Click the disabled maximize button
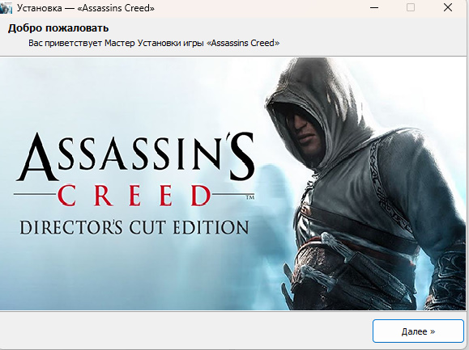Viewport: 469px width, 350px height. (x=411, y=7)
